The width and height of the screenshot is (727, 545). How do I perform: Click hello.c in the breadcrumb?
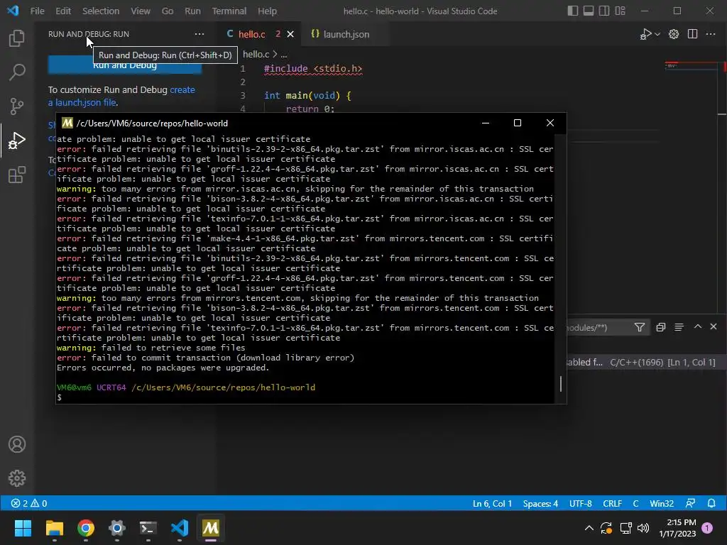(256, 54)
